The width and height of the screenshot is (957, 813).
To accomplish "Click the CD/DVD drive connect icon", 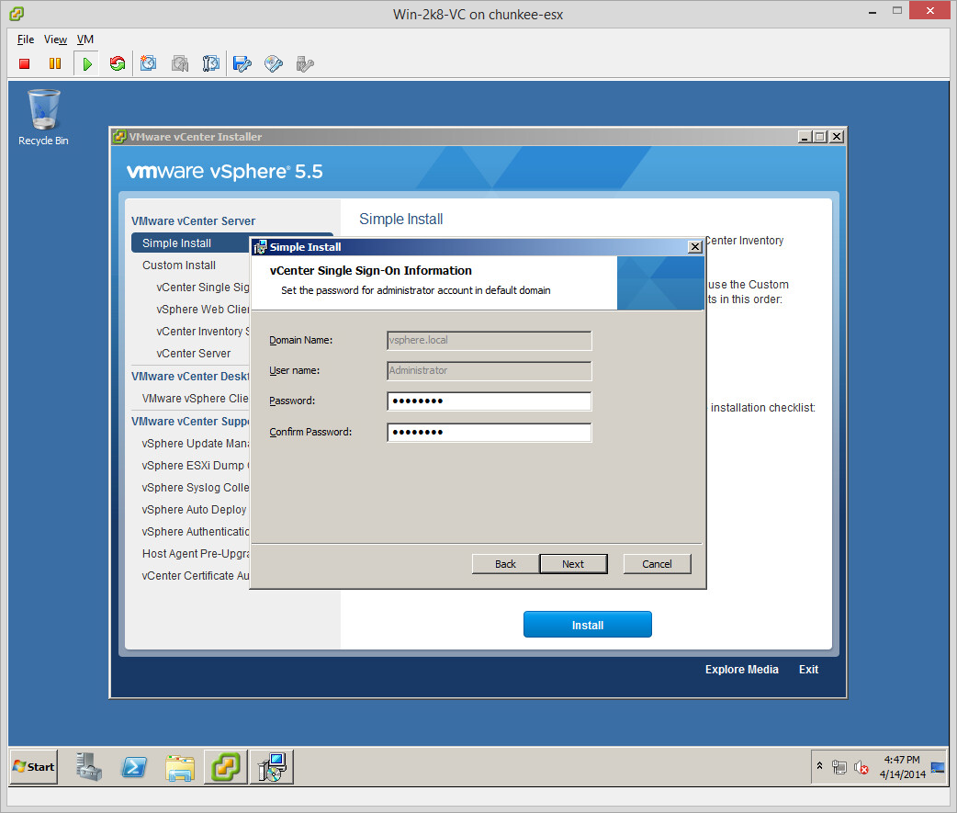I will (x=273, y=63).
